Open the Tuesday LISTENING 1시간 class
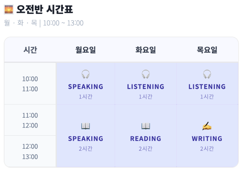The image size is (242, 174). (x=146, y=84)
